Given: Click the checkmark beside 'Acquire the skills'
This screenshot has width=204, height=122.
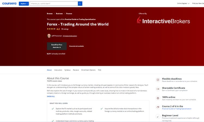Looking at the screenshot, I should pos(102,109).
